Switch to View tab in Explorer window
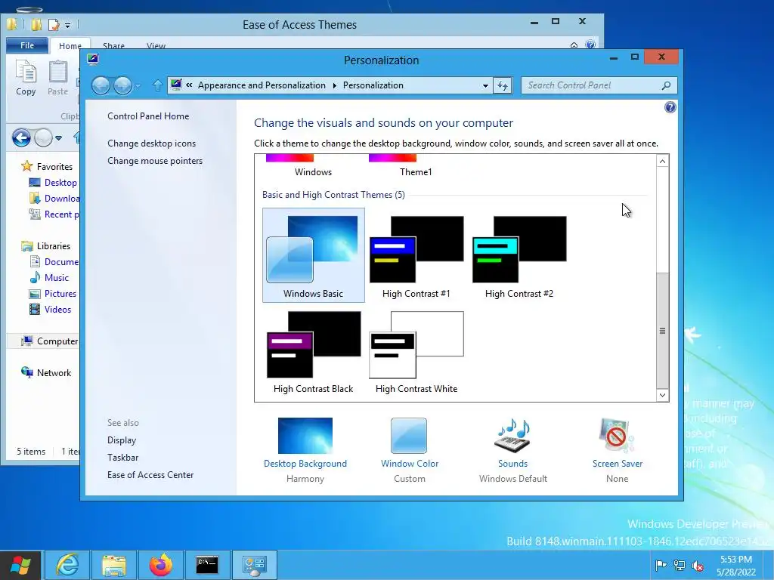The height and width of the screenshot is (580, 774). tap(156, 46)
